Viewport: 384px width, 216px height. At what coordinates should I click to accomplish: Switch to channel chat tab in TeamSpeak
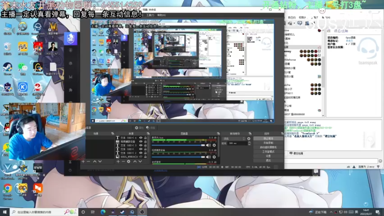pos(296,153)
